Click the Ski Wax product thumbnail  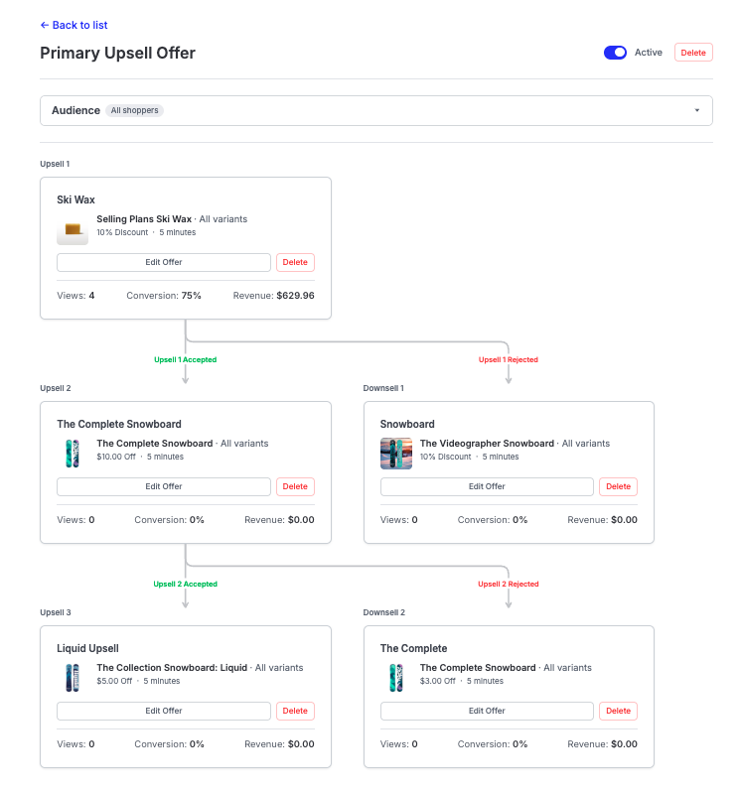(73, 231)
